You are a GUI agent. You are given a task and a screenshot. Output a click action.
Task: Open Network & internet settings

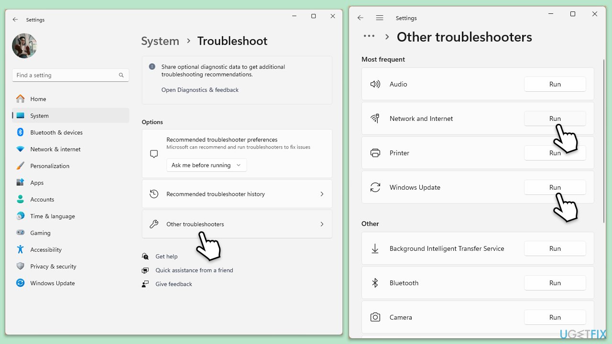tap(55, 149)
